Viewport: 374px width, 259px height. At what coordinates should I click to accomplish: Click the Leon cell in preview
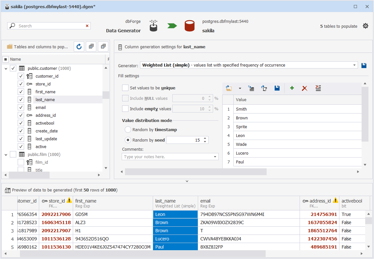click(x=175, y=214)
